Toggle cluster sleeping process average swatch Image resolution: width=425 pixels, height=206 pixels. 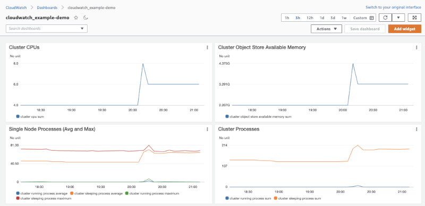tap(72, 194)
